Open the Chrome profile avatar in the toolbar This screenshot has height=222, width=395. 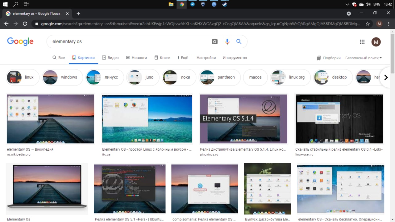click(x=379, y=24)
